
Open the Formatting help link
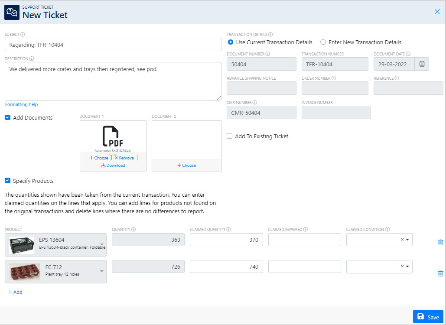click(x=21, y=104)
